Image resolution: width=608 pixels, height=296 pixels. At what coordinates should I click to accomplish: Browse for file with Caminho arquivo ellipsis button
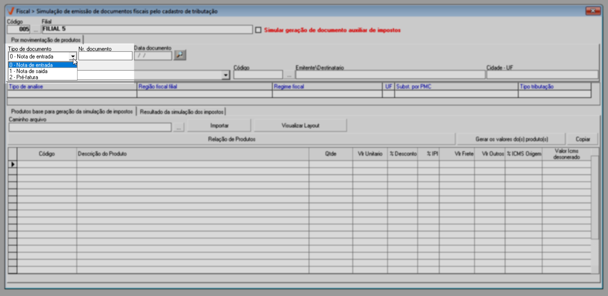(x=178, y=128)
